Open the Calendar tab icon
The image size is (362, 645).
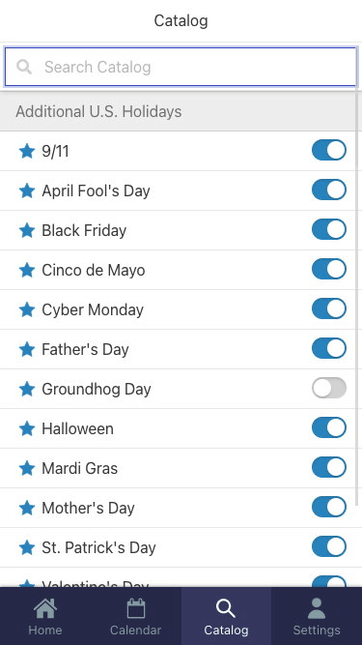point(136,608)
